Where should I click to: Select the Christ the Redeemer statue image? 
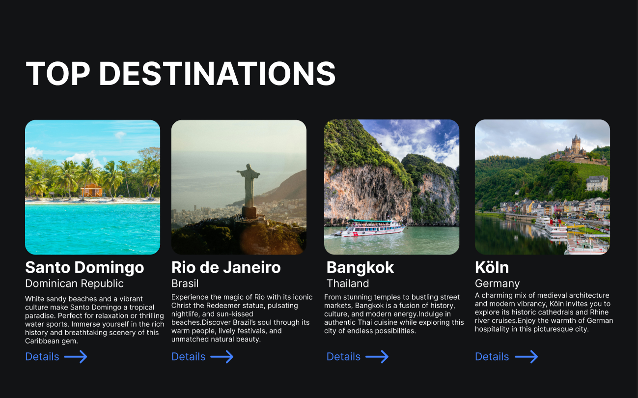point(239,187)
